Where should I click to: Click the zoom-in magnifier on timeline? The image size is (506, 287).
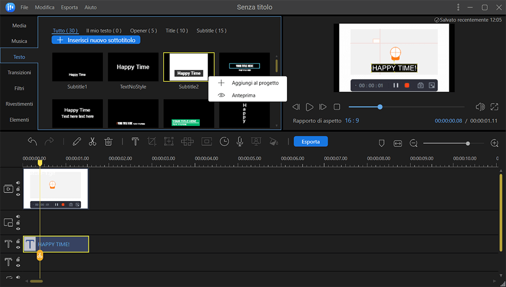coord(494,144)
